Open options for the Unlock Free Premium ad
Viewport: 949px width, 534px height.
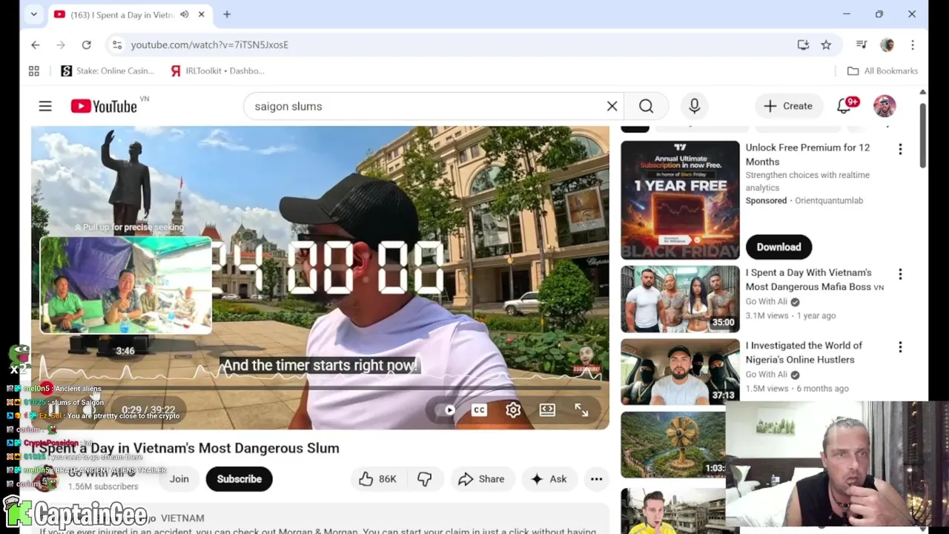900,150
